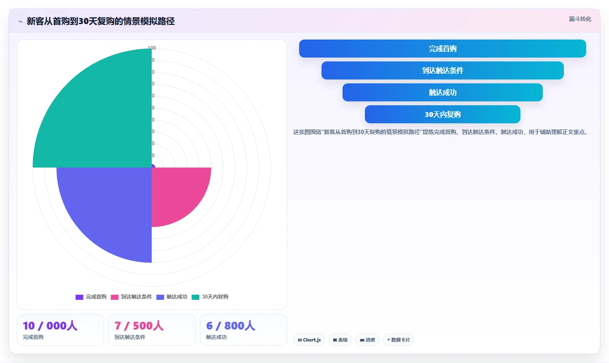Select the 到达触达条件 funnel bar
Viewport: 609px width, 363px height.
click(x=443, y=70)
